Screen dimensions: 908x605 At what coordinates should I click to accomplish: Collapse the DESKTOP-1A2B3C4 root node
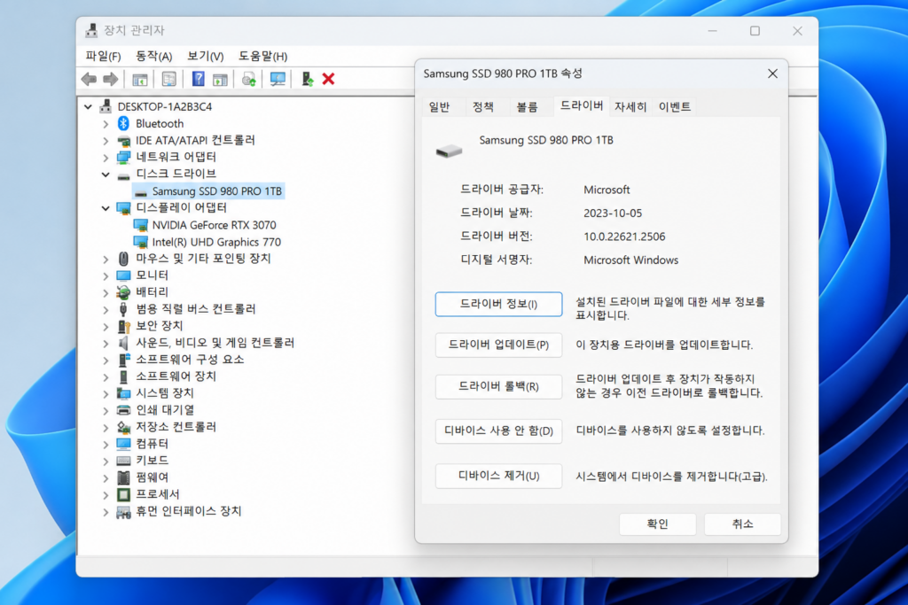(88, 106)
